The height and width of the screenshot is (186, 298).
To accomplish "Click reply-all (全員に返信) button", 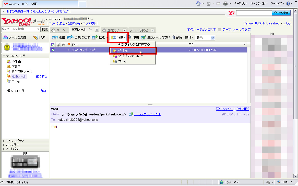I will point(78,37).
